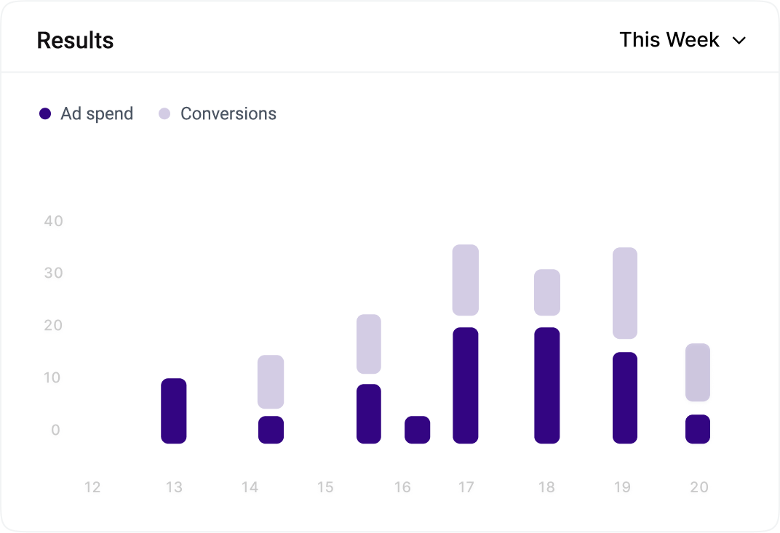Click the Conversions bar at day 18
780x533 pixels.
547,292
